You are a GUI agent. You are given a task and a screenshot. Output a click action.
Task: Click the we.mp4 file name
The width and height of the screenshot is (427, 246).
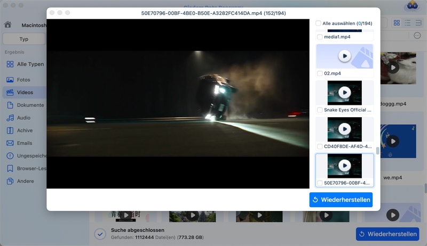393,177
